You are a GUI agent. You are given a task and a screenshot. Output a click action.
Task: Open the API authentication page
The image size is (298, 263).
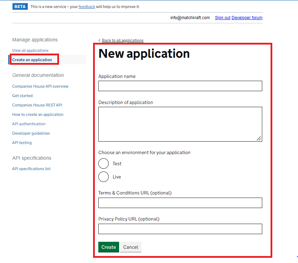(29, 124)
